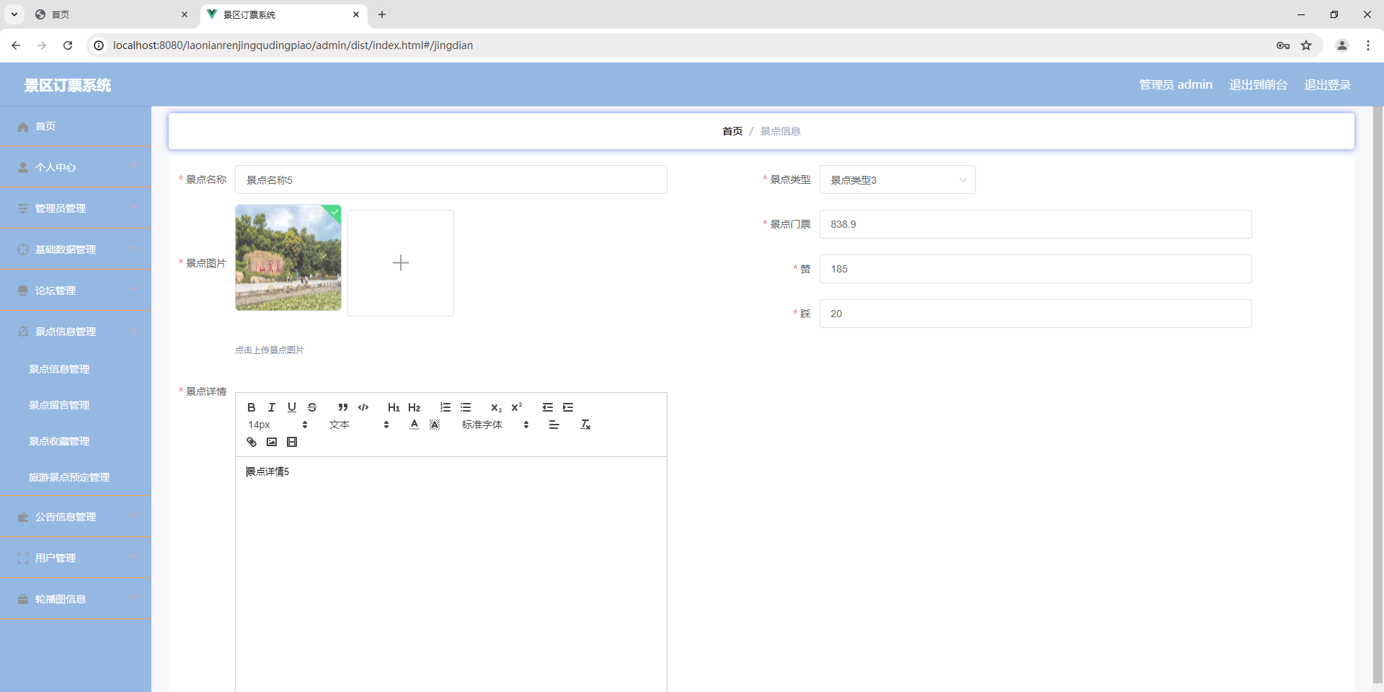Image resolution: width=1384 pixels, height=692 pixels.
Task: Expand 个人中心 sidebar menu
Action: [76, 167]
